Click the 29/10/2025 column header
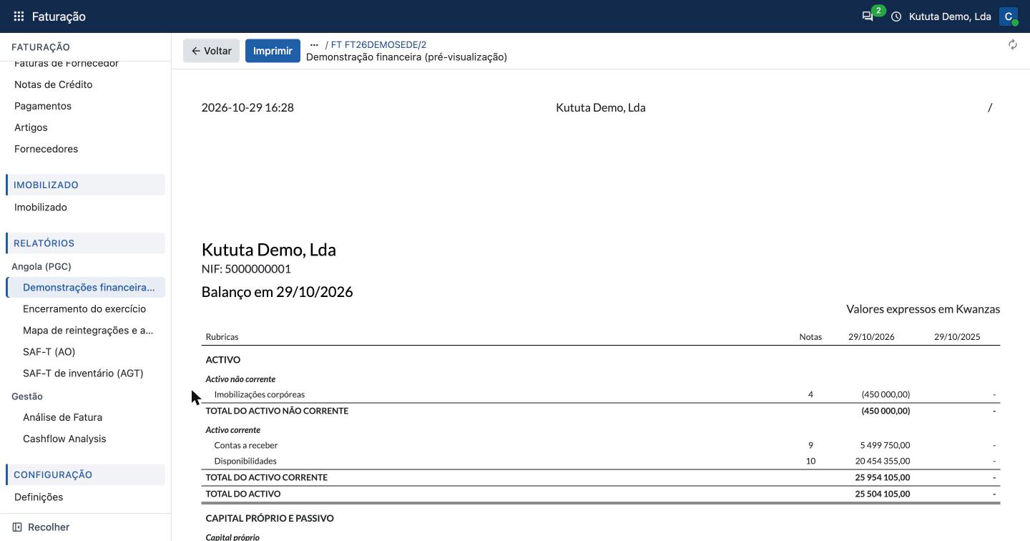The width and height of the screenshot is (1030, 541). click(957, 337)
